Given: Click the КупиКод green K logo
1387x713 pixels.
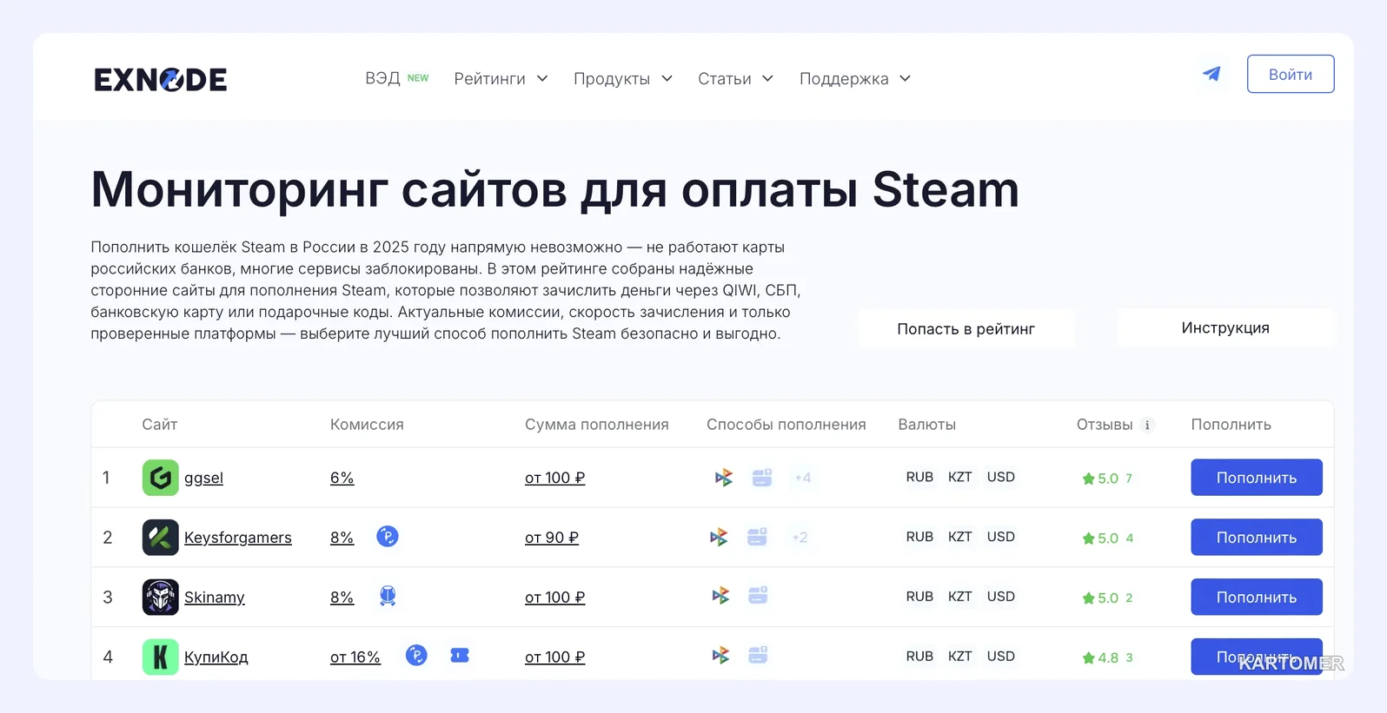Looking at the screenshot, I should point(160,657).
